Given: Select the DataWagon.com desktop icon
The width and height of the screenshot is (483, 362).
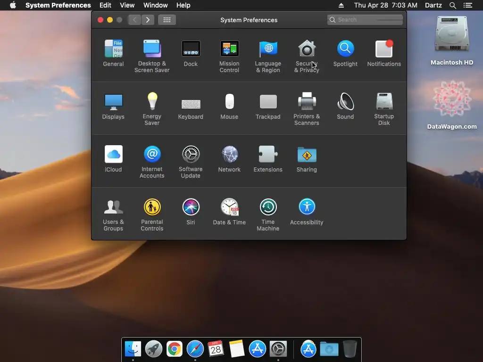Looking at the screenshot, I should 452,105.
